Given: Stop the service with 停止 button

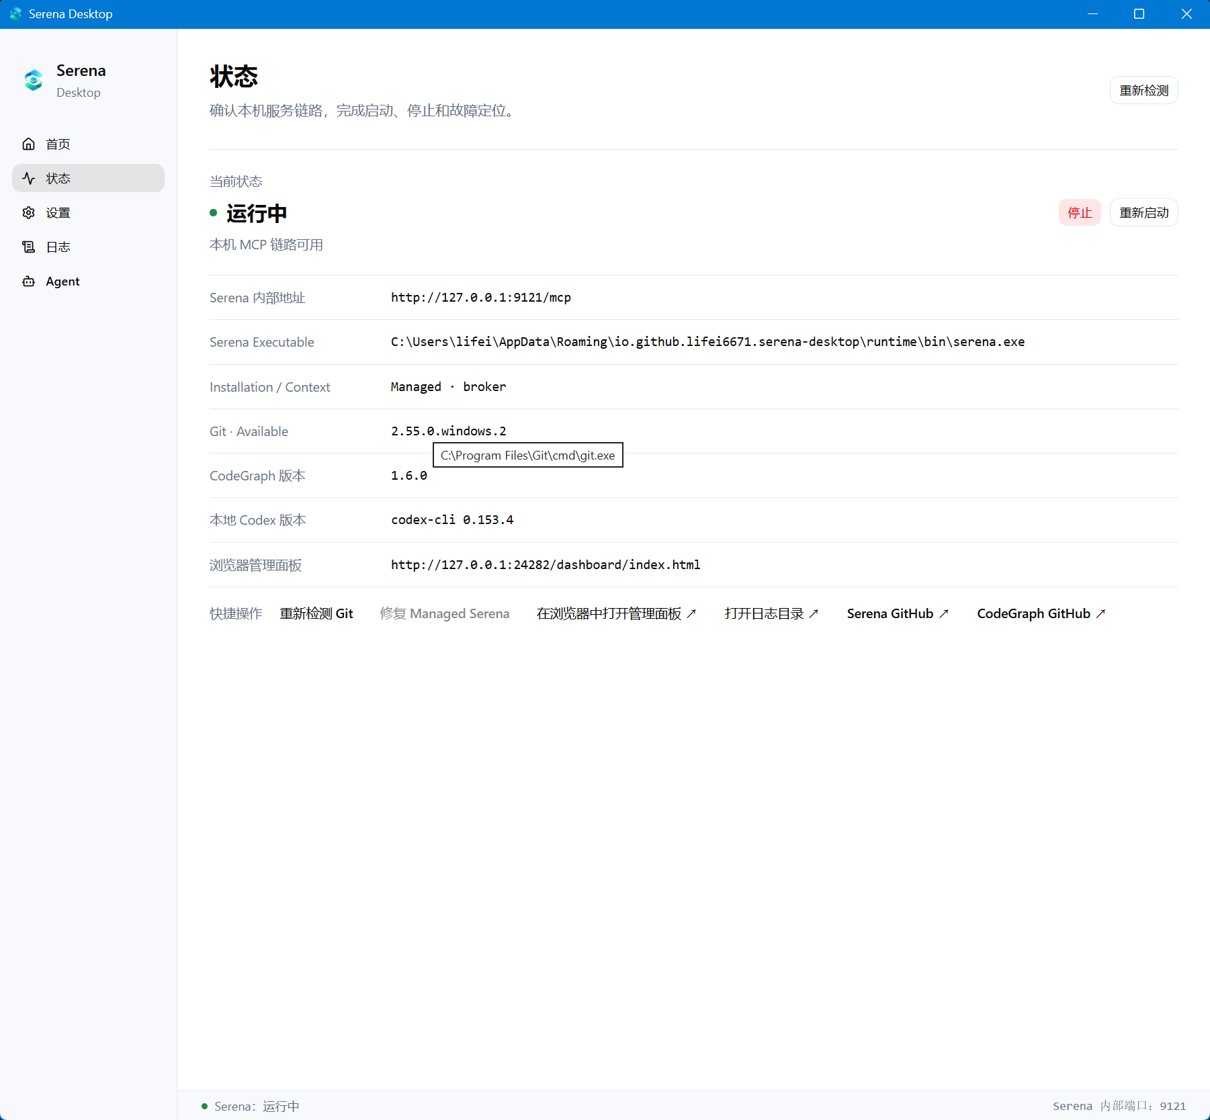Looking at the screenshot, I should [1080, 212].
